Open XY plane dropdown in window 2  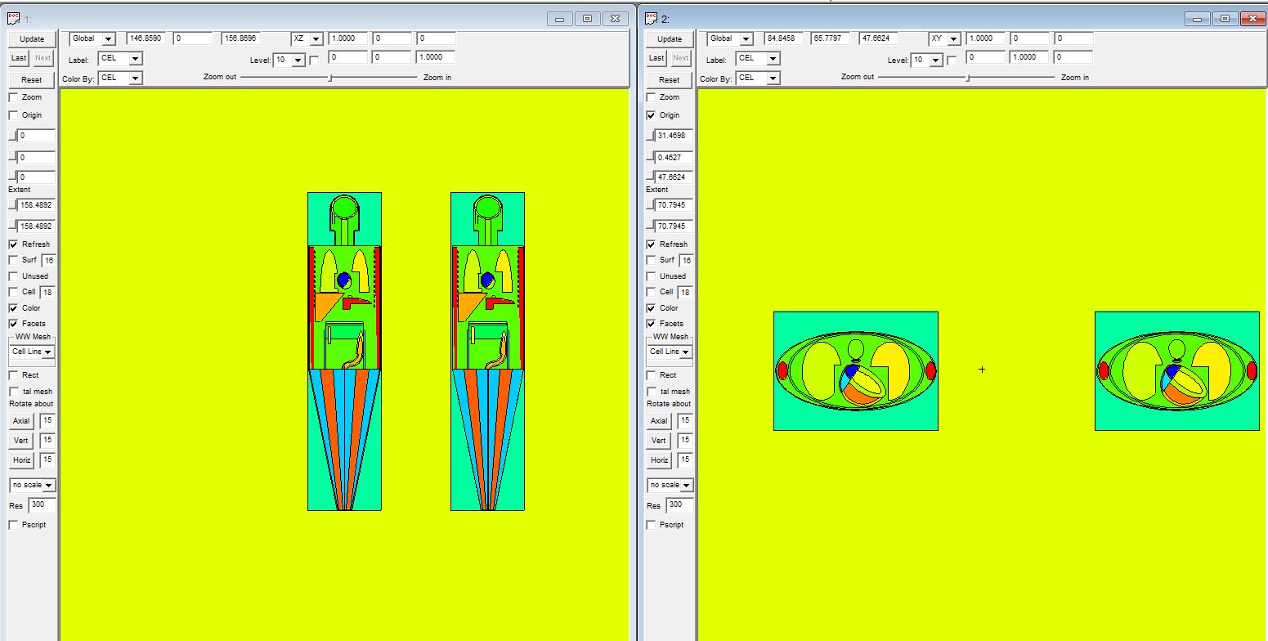953,39
